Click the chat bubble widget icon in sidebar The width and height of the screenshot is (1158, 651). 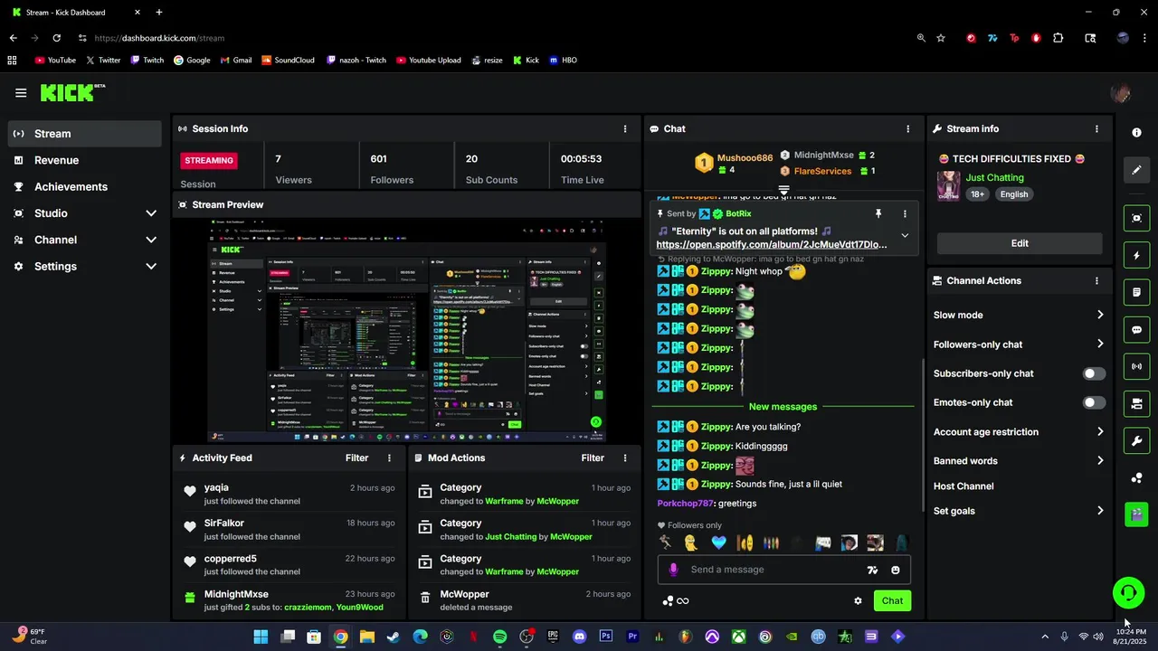pos(1136,330)
